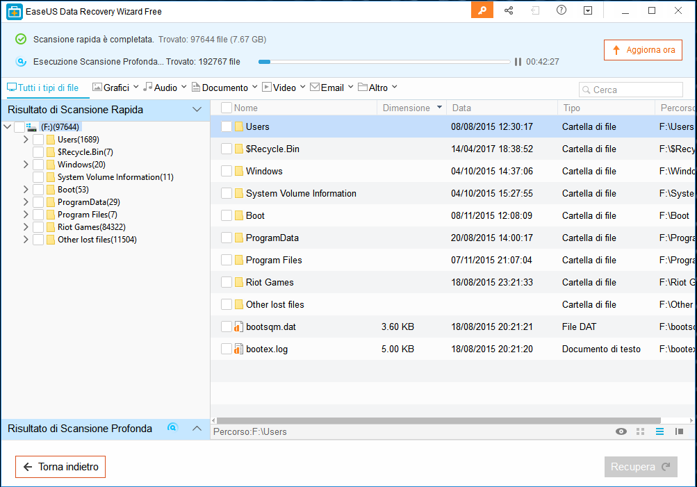Check the Users row checkbox in file list
Image resolution: width=697 pixels, height=487 pixels.
[x=227, y=126]
